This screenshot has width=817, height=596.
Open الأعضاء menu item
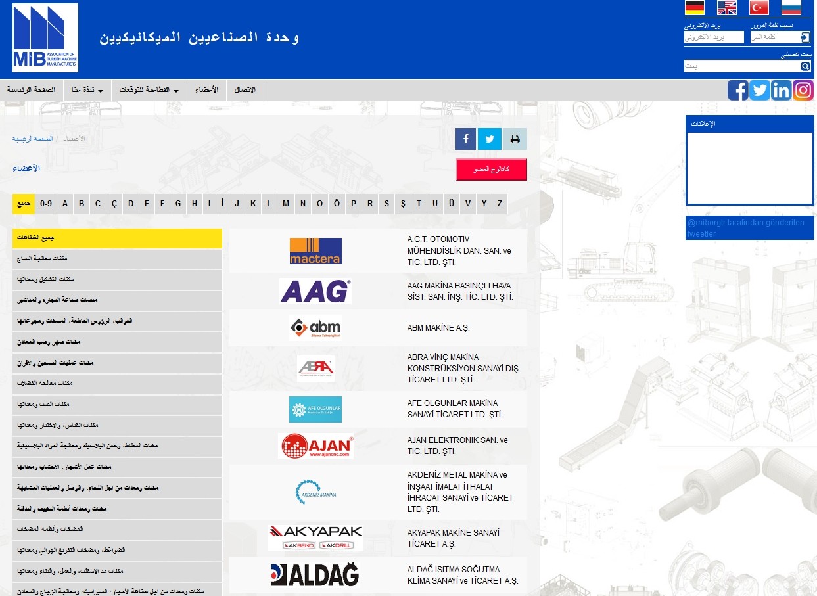click(207, 90)
